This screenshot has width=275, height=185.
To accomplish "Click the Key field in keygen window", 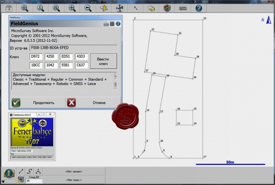I will tap(32, 157).
